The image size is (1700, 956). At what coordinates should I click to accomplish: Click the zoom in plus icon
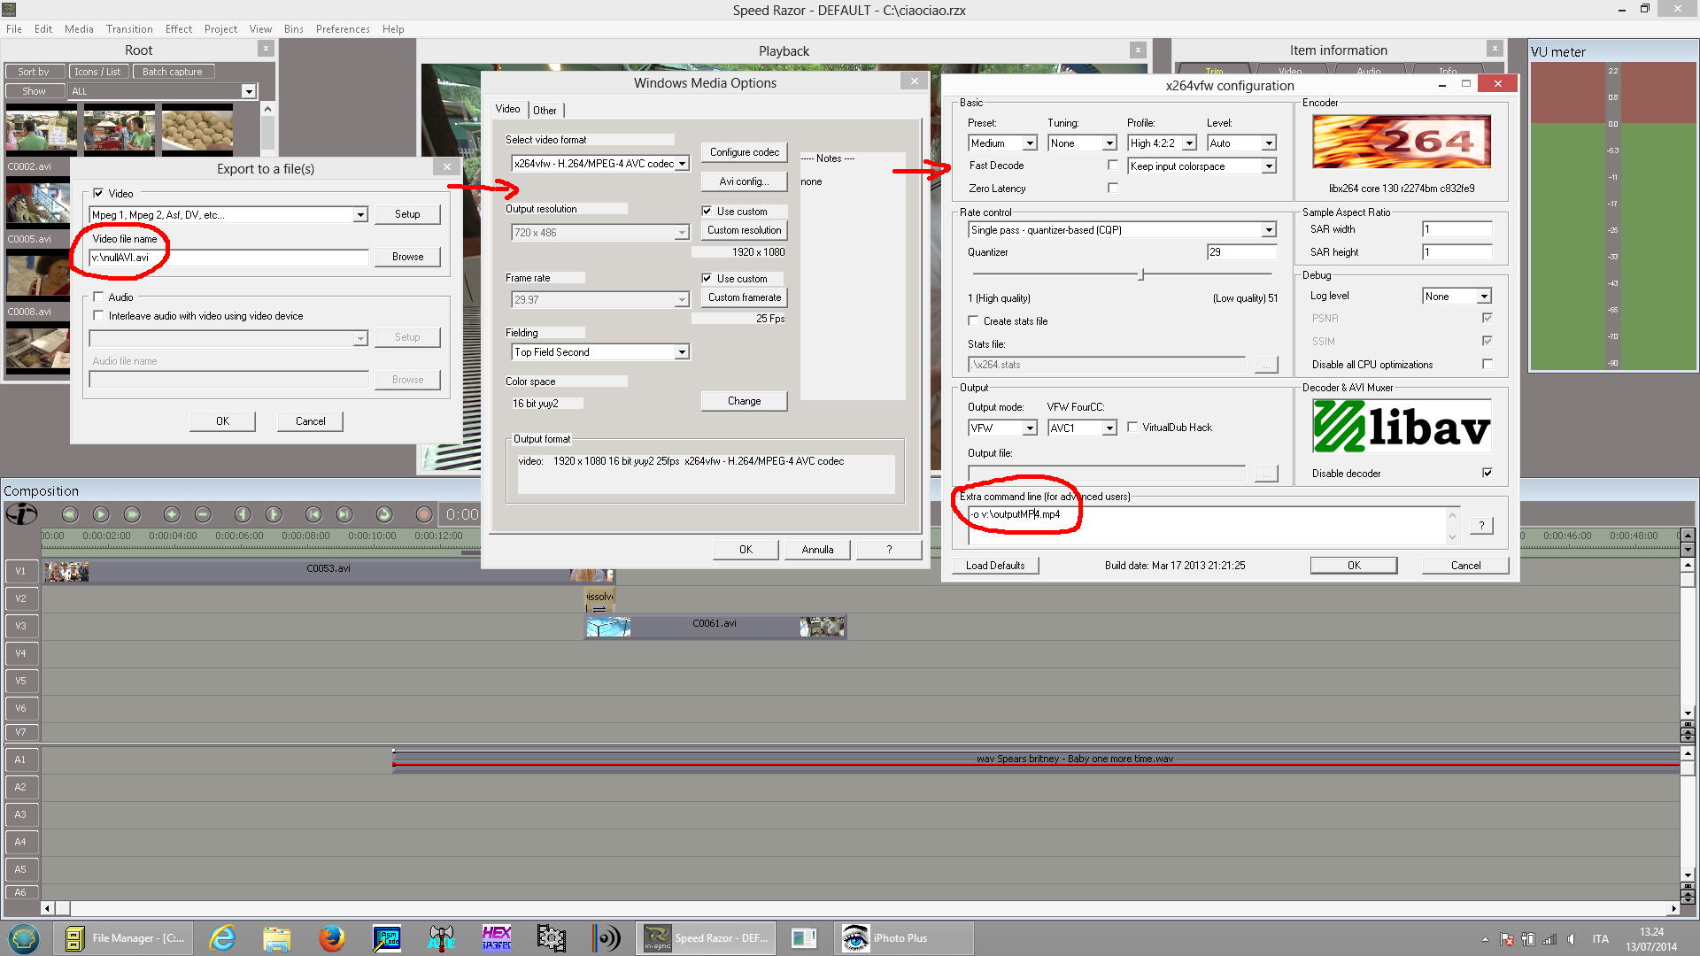coord(172,514)
